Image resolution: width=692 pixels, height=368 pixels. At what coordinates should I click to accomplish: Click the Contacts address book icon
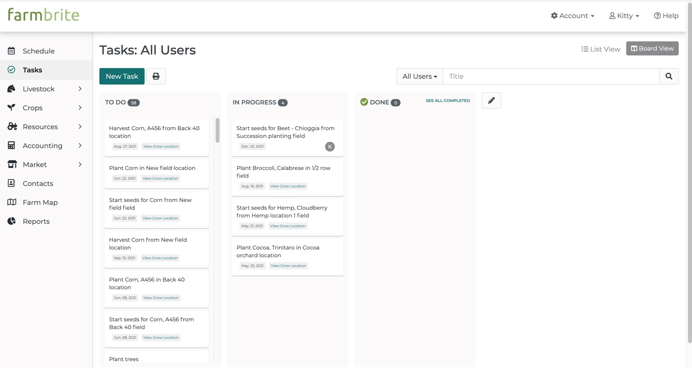[12, 184]
